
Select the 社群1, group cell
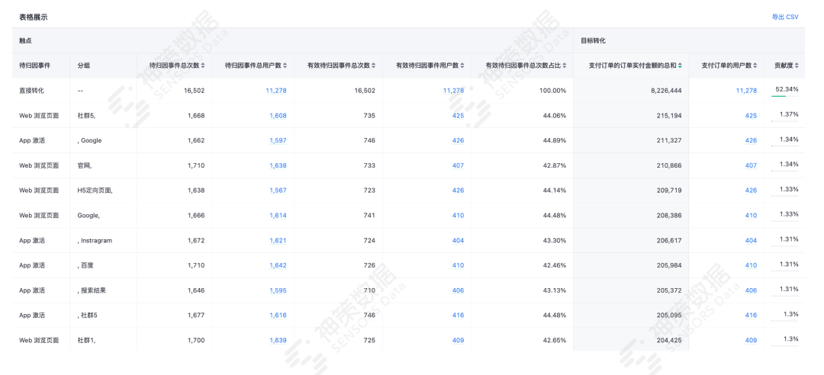pyautogui.click(x=104, y=340)
